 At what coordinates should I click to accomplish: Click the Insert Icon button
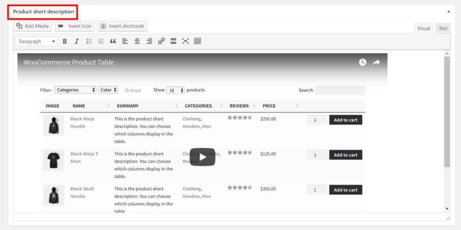75,26
